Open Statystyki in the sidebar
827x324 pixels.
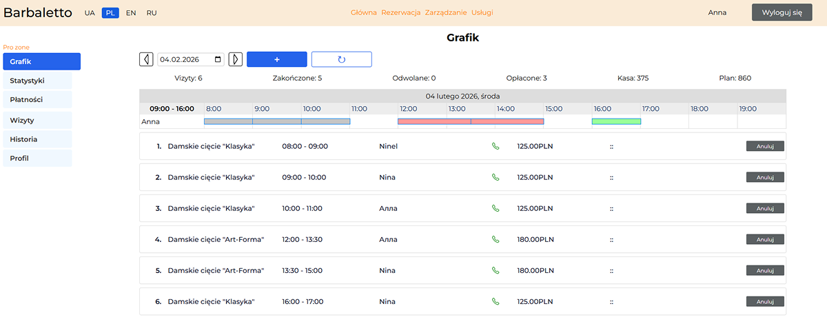37,81
